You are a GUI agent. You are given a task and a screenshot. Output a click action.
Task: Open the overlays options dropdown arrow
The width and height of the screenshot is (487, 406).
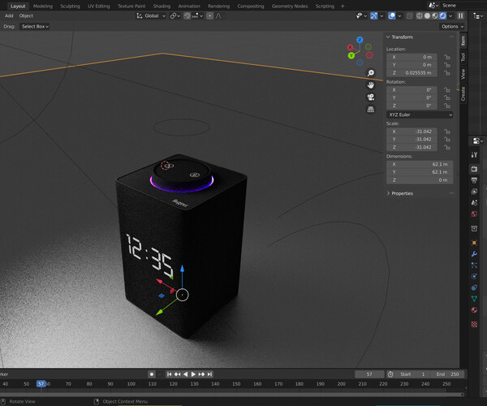point(399,16)
